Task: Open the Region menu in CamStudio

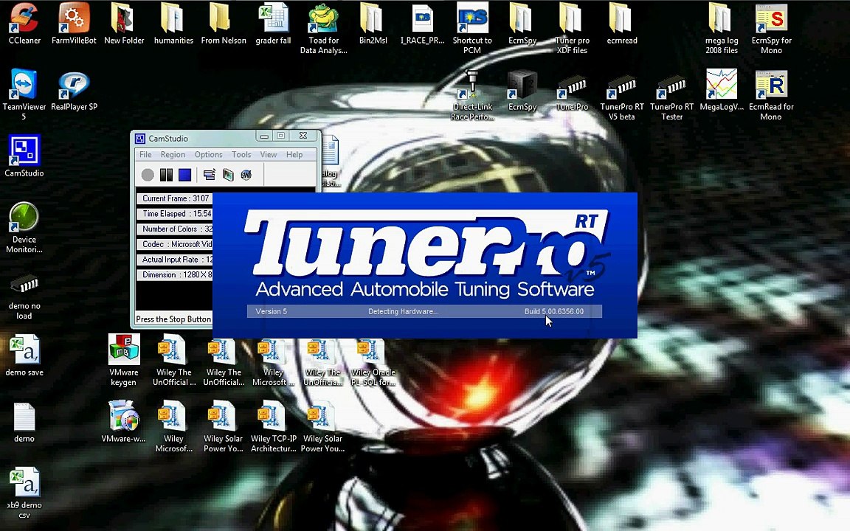Action: click(x=173, y=154)
